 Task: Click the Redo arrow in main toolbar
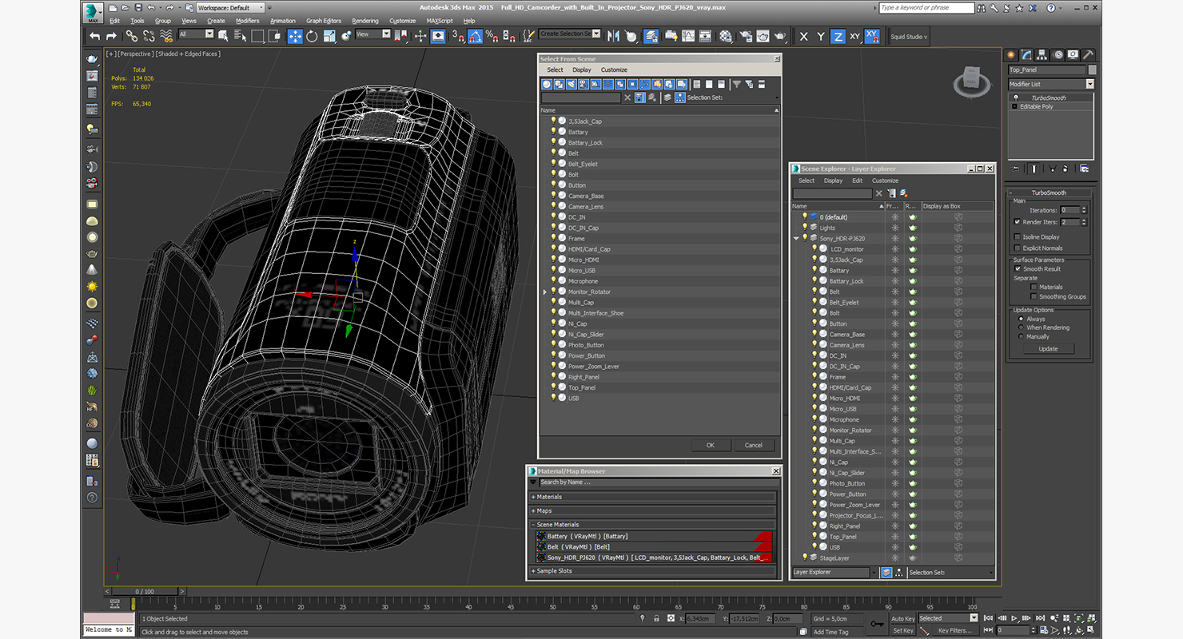(x=111, y=36)
